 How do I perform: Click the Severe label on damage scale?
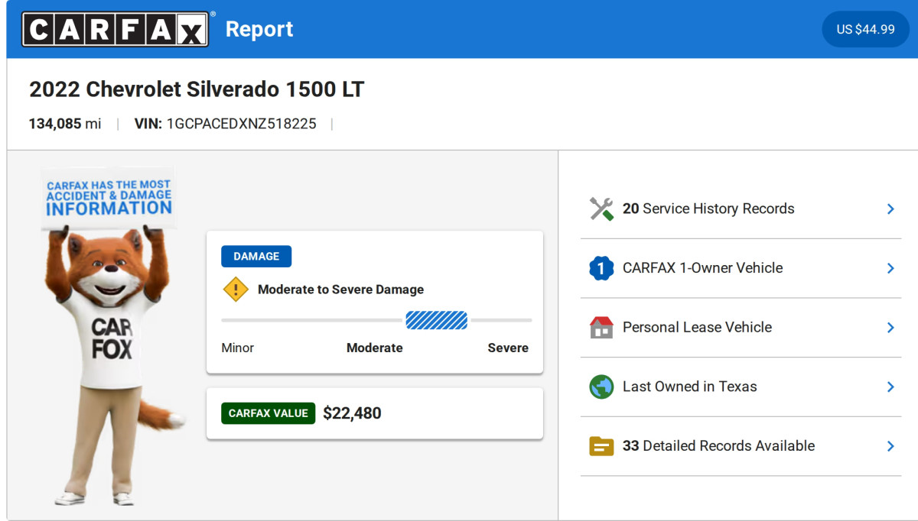coord(508,348)
